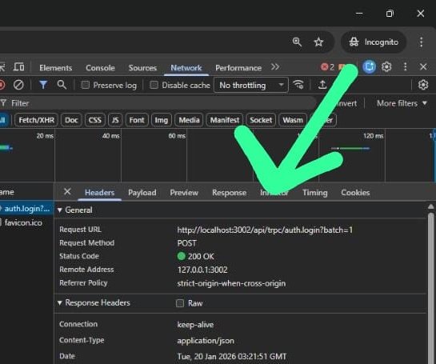The height and width of the screenshot is (364, 436).
Task: Toggle device toolbar icon
Action: pyautogui.click(x=19, y=67)
